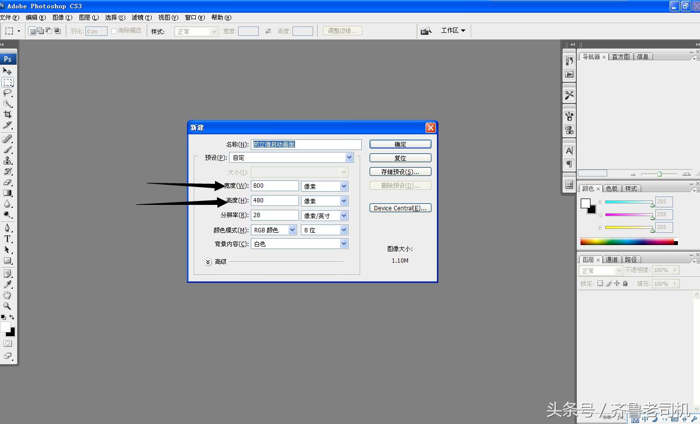This screenshot has height=424, width=700.
Task: Select the Crop tool
Action: 7,114
